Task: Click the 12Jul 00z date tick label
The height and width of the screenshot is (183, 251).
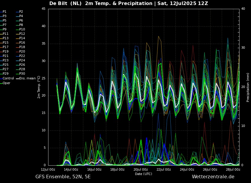Action: 48,170
